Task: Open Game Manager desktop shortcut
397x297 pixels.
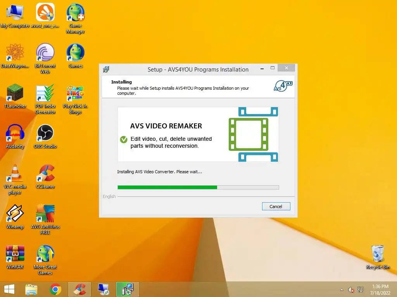Action: pos(76,19)
